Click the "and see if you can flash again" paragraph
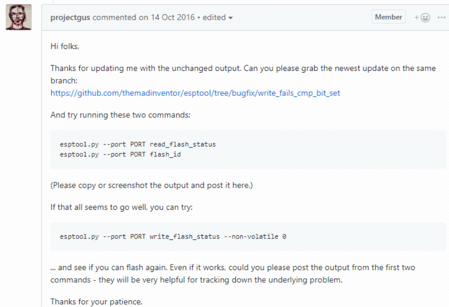The image size is (449, 307). (233, 267)
